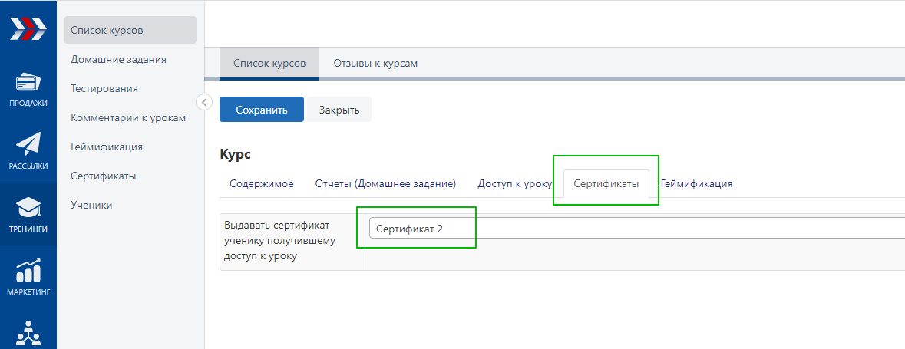Image resolution: width=905 pixels, height=349 pixels.
Task: Open the Содержимое course tab
Action: pyautogui.click(x=261, y=184)
